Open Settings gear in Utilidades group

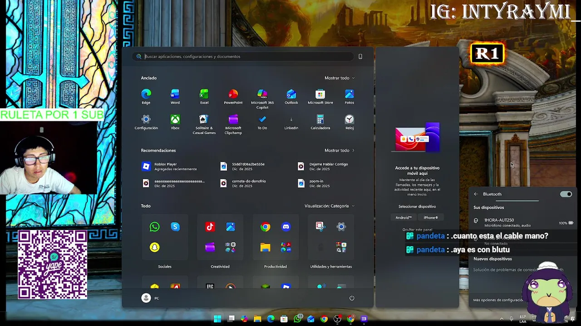341,227
